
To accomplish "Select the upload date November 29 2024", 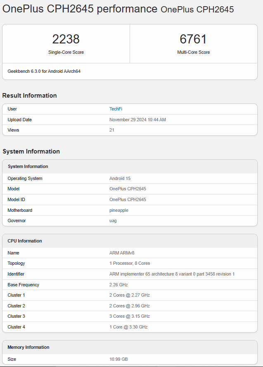I will pyautogui.click(x=137, y=120).
